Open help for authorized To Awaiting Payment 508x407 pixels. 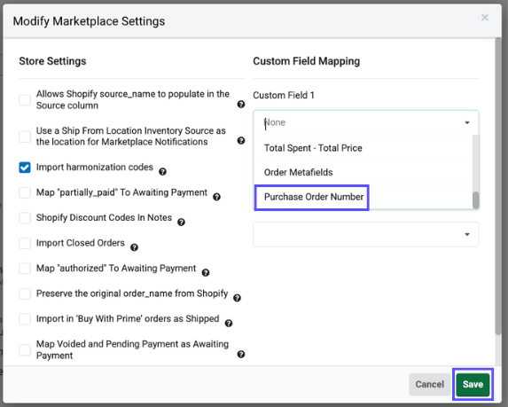tap(206, 273)
